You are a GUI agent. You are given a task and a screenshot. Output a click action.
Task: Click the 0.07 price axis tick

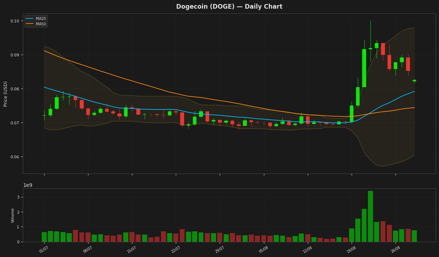click(15, 123)
